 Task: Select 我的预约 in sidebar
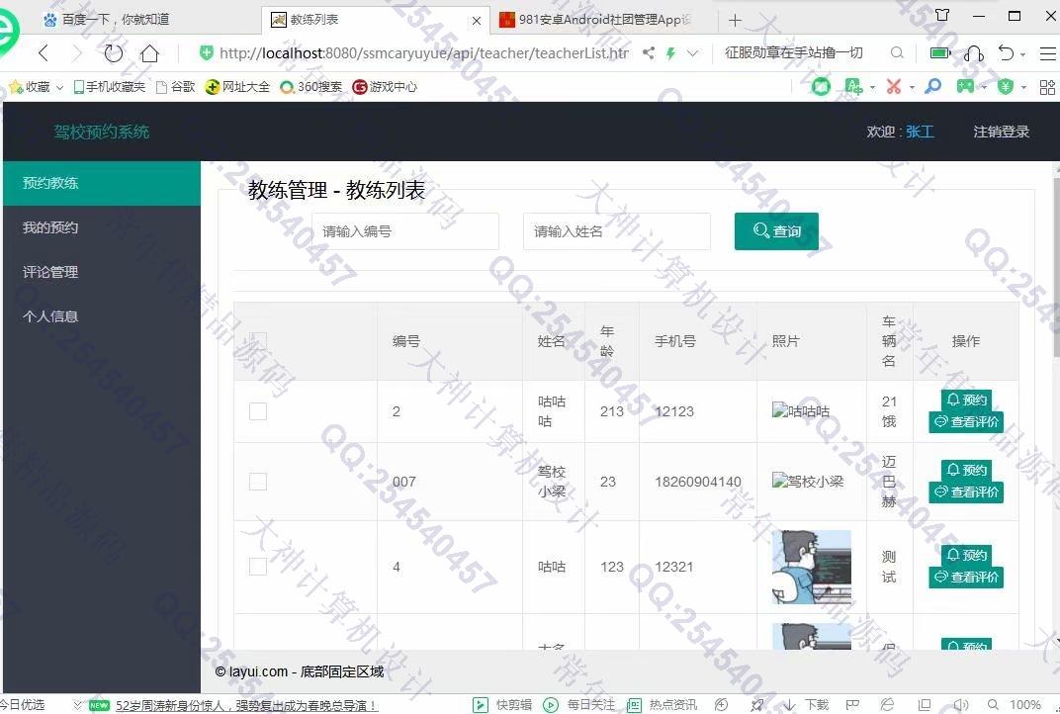pyautogui.click(x=102, y=227)
